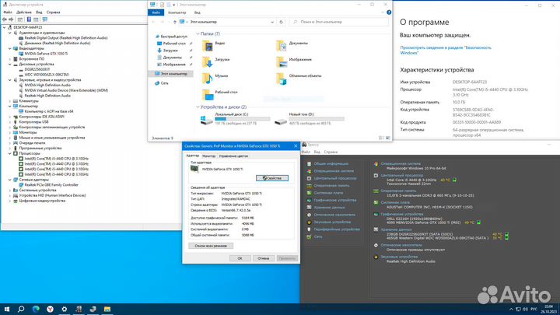Collapse Дисковые устройства tree node

tap(10, 65)
